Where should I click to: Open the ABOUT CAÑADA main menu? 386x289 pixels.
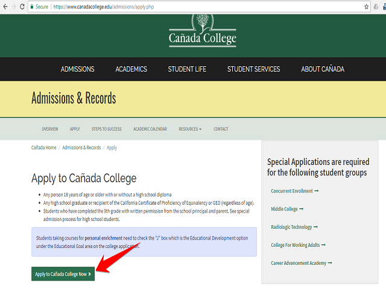(x=323, y=69)
